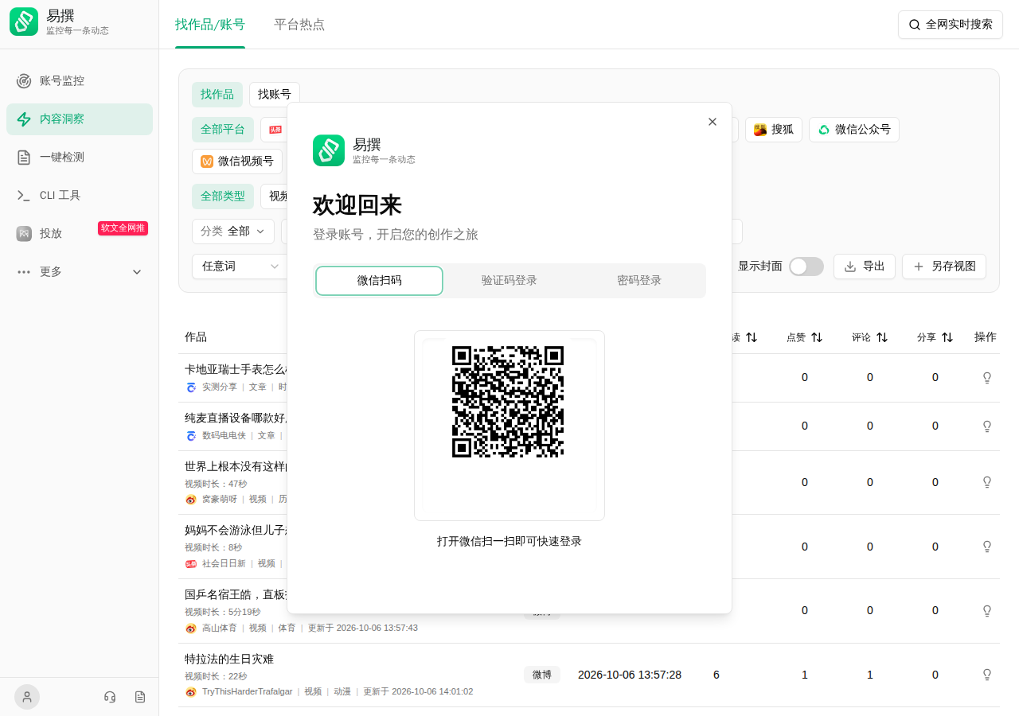Choose the 全部平台 filter
1019x716 pixels.
click(x=223, y=130)
